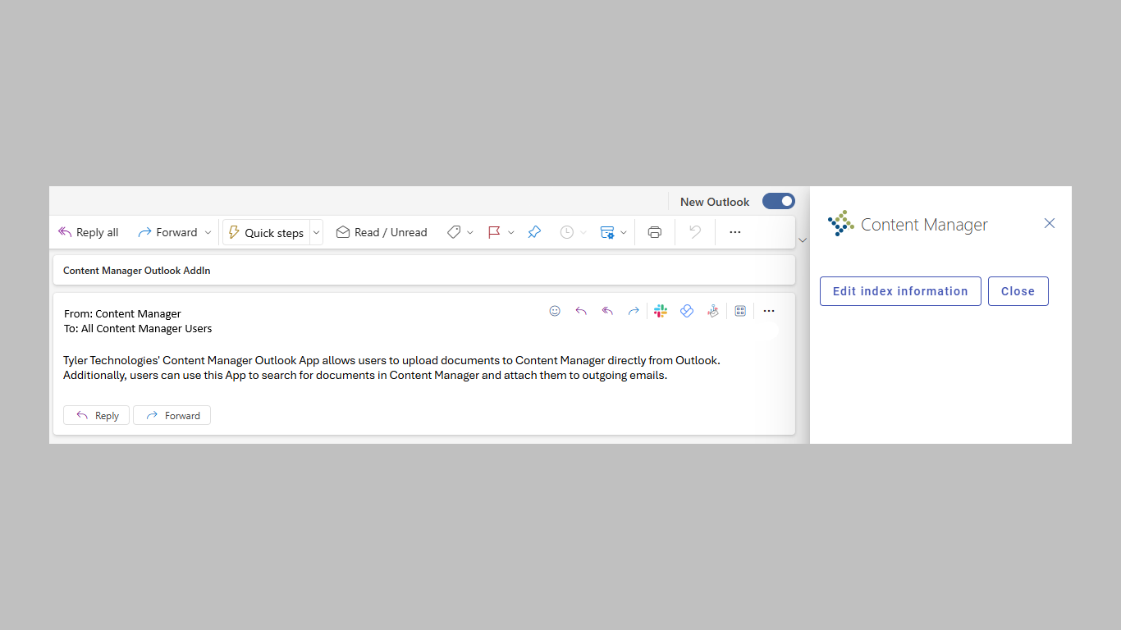Click the Reply arrow icon in message header
This screenshot has height=630, width=1121.
coord(581,311)
